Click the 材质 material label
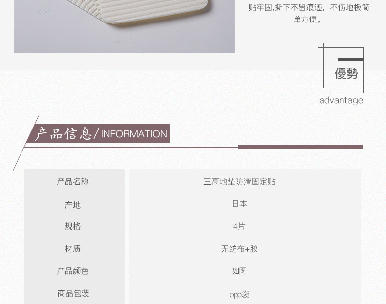Image resolution: width=386 pixels, height=304 pixels. point(73,249)
